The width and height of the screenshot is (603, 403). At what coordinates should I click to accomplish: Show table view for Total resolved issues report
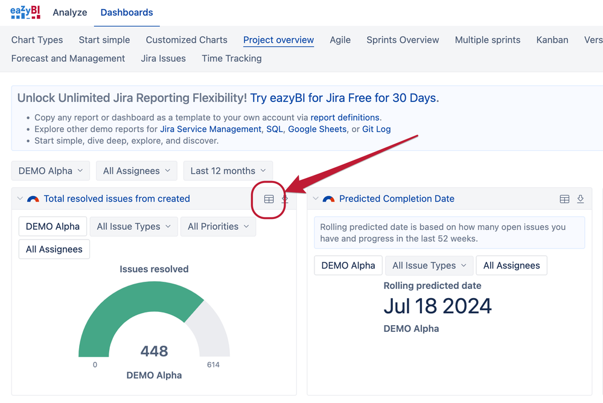[x=269, y=199]
